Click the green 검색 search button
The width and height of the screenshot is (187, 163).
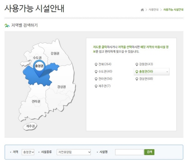tap(149, 152)
